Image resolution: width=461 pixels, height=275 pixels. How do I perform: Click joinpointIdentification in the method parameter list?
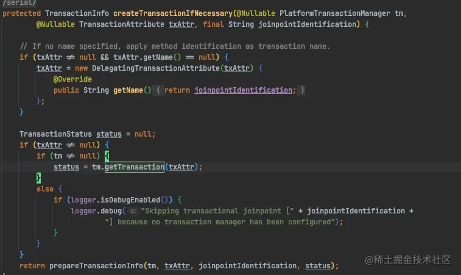307,24
